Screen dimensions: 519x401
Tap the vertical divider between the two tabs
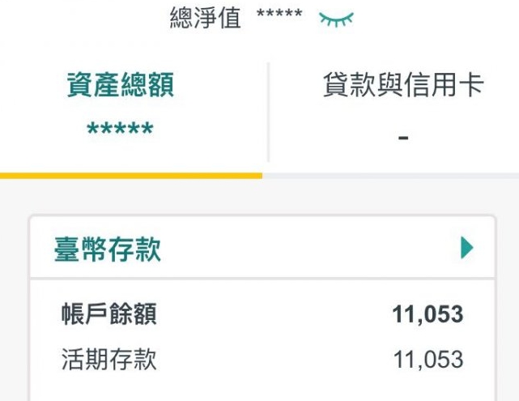tap(268, 113)
